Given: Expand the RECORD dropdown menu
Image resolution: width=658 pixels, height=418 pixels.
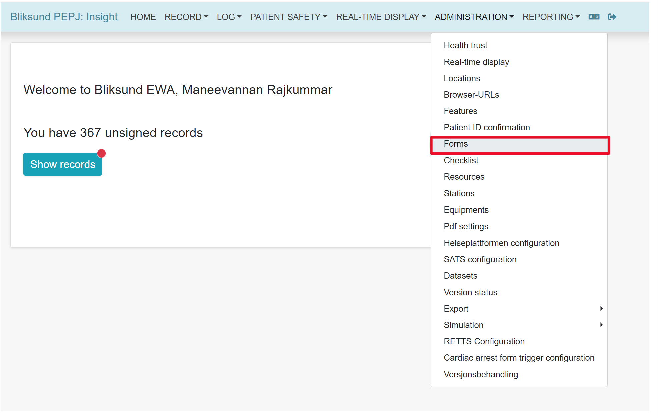Looking at the screenshot, I should click(186, 17).
